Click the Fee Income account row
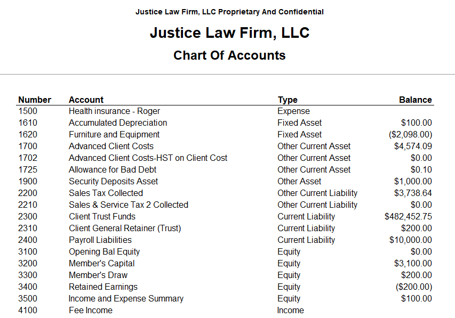Screen dimensions: 455x318 click(x=225, y=310)
